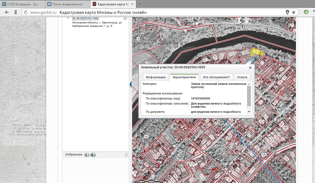The image size is (315, 183).
Task: Click the favorites import from Excel icon
Action: pos(93,155)
